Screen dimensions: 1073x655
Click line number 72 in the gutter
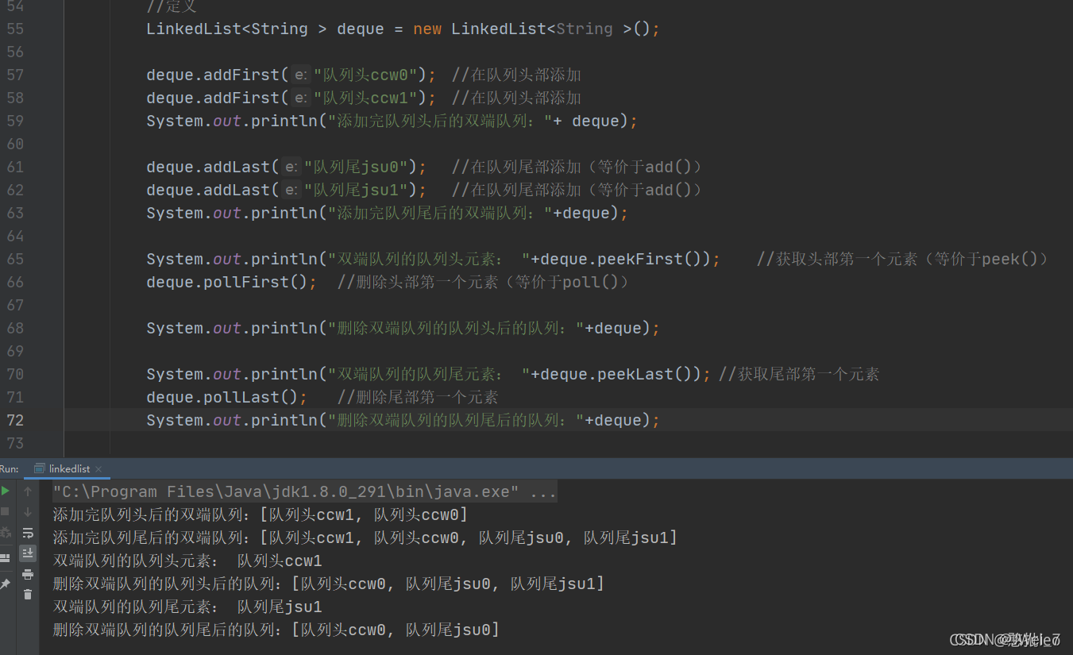[x=16, y=420]
